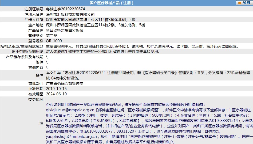The width and height of the screenshot is (253, 144).
Task: Click the 适用范围/预期用途 description text
Action: coord(103,52)
